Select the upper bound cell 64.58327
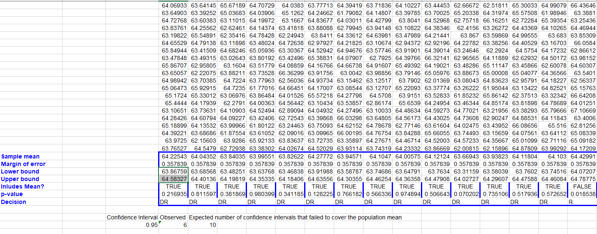This screenshot has width=597, height=234. coord(174,179)
